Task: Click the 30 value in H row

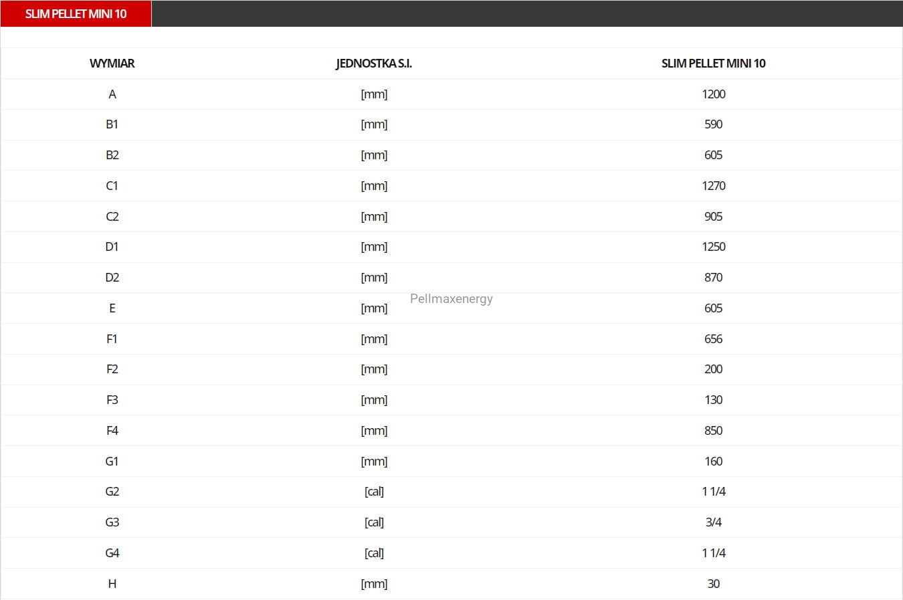Action: [x=713, y=584]
